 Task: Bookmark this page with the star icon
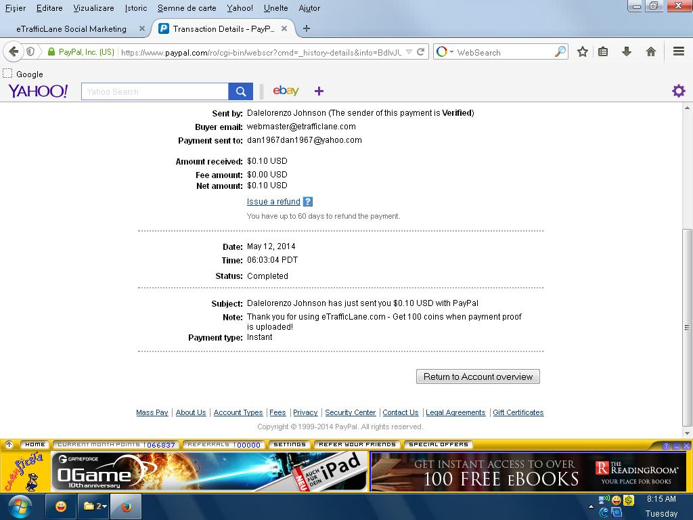[583, 51]
